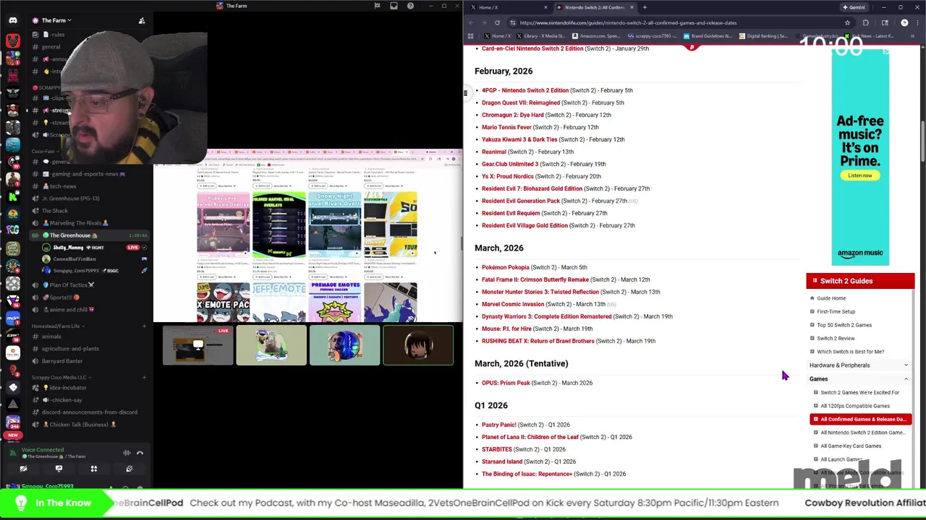Image resolution: width=926 pixels, height=520 pixels.
Task: Open Resident Evil Requiem link
Action: [511, 213]
